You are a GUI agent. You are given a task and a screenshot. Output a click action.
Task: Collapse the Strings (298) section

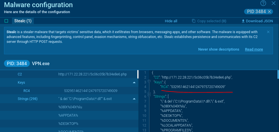pos(134,99)
